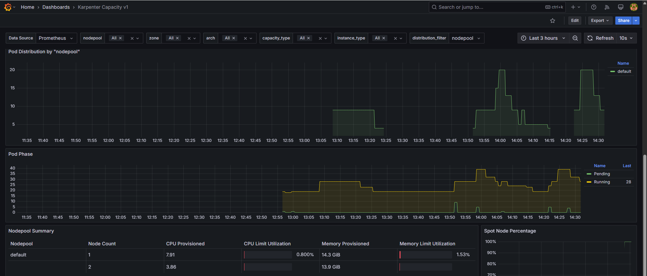Remove the All chip from capacity_type filter

pos(308,38)
